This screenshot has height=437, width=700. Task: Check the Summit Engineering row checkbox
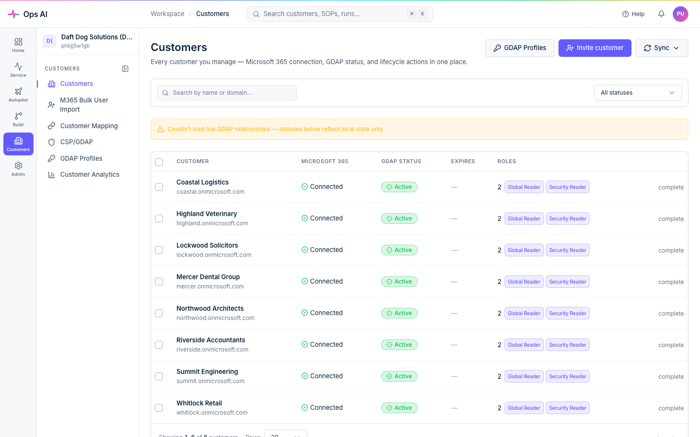click(x=159, y=376)
